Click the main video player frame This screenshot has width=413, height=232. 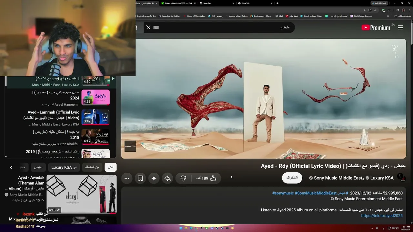click(x=264, y=99)
